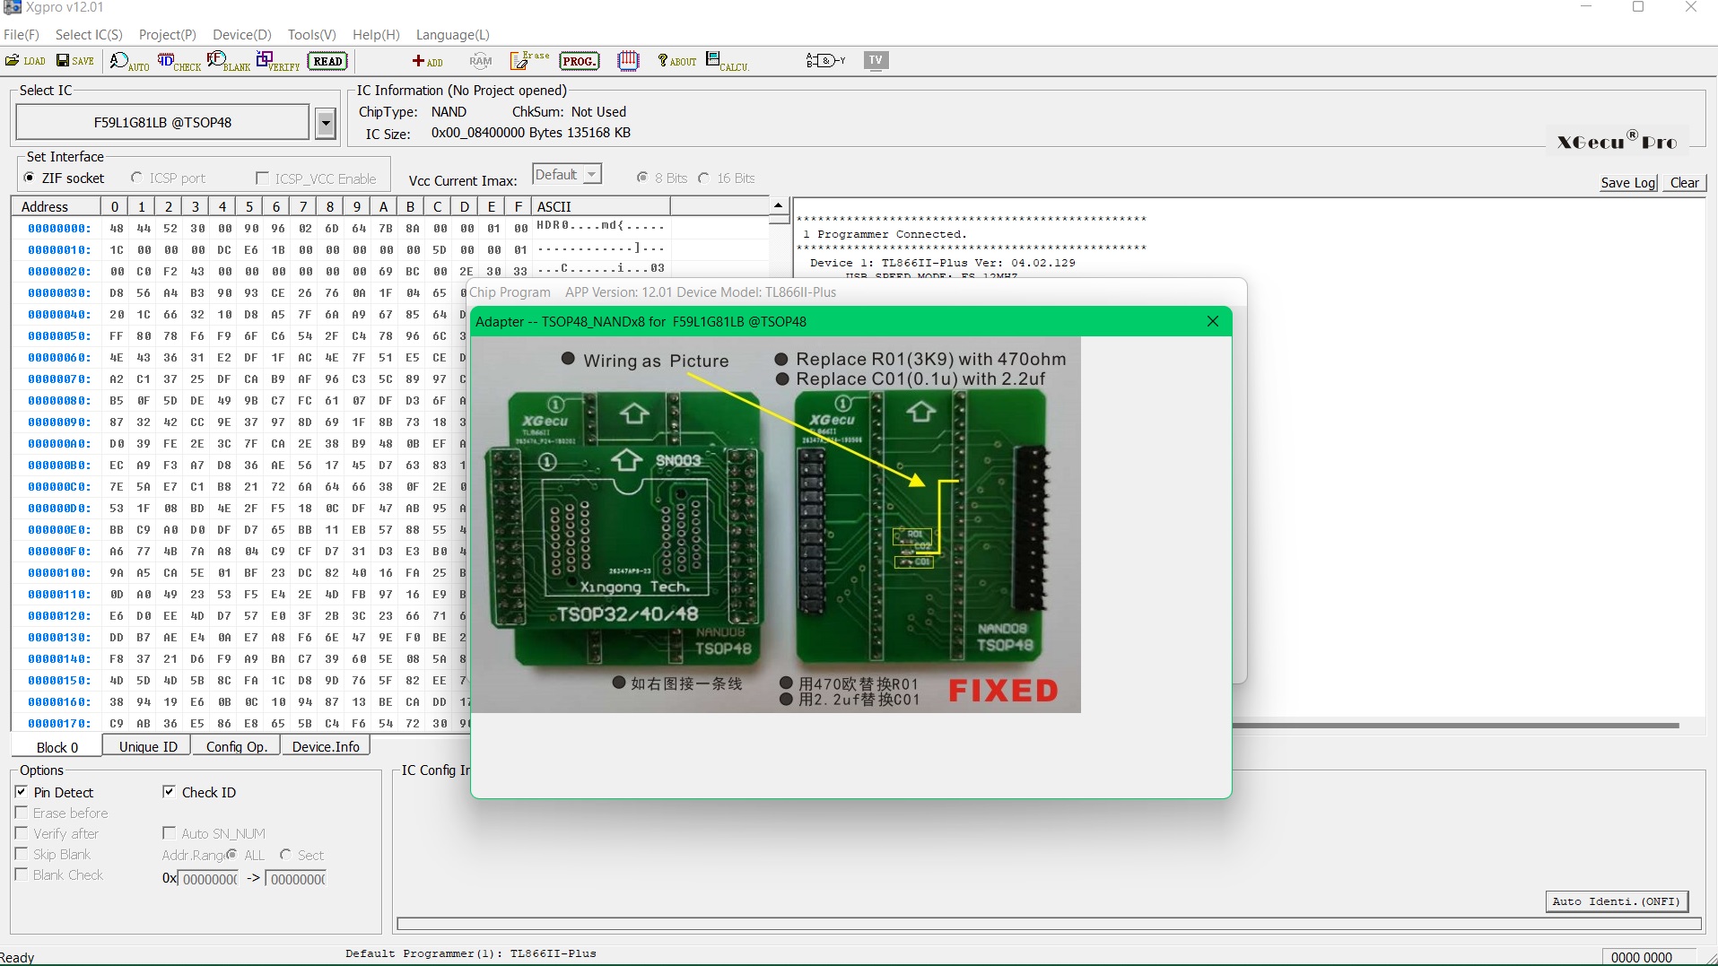Toggle the Verify after checkbox
The image size is (1718, 966).
[22, 833]
